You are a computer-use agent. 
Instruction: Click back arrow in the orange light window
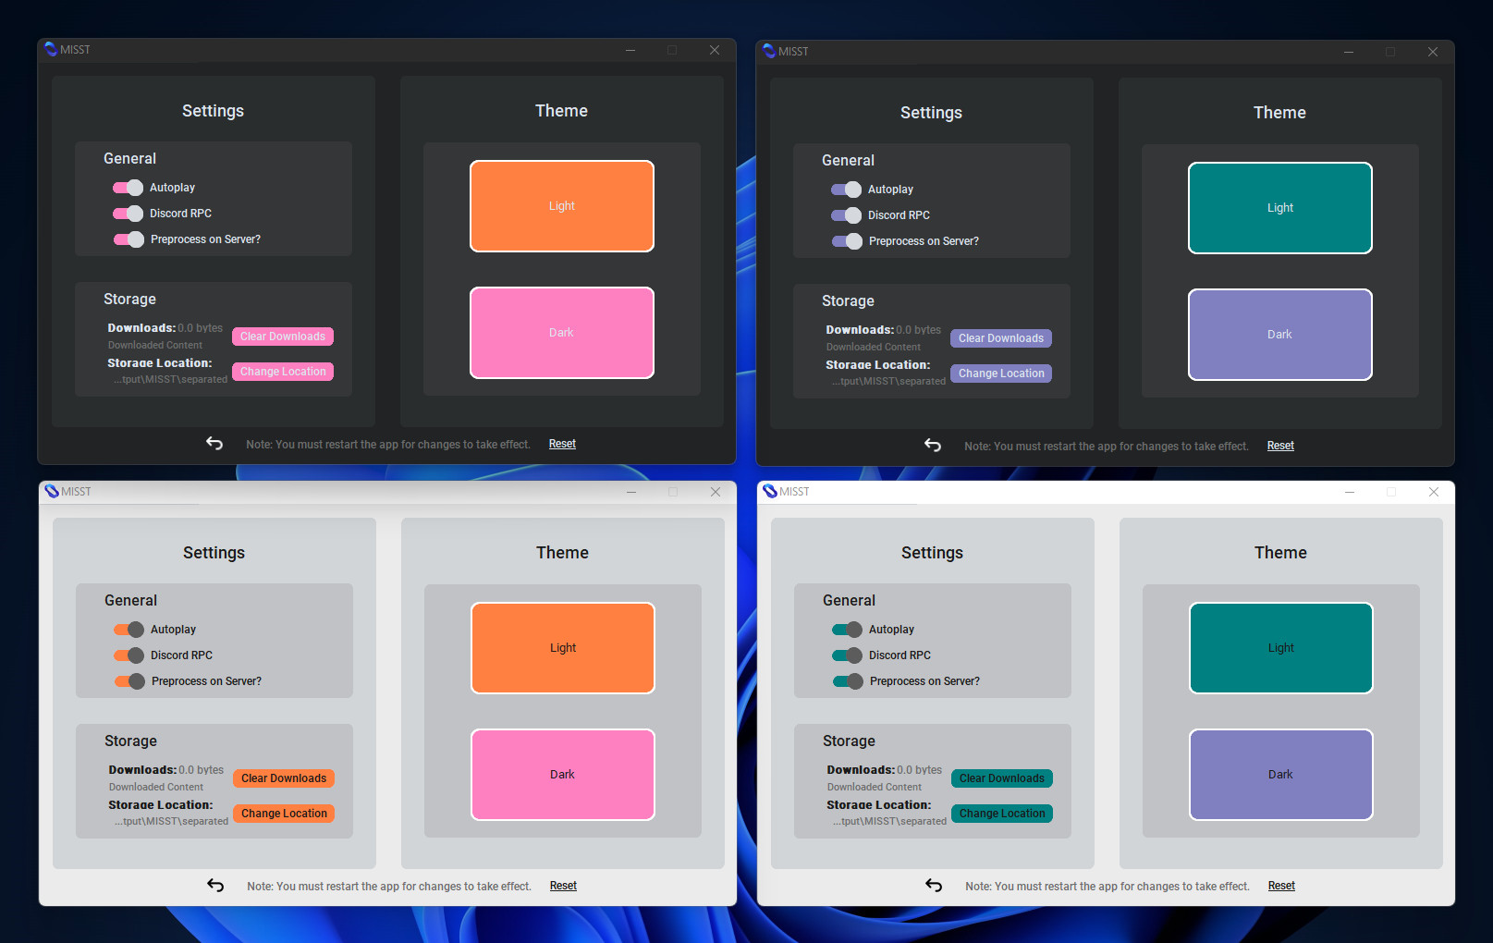[215, 886]
